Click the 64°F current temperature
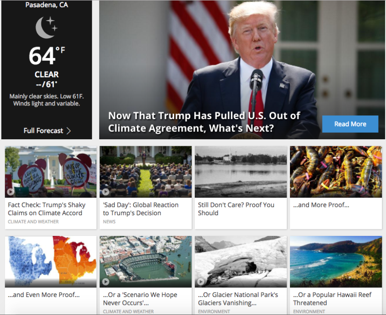This screenshot has width=386, height=315. tap(46, 56)
